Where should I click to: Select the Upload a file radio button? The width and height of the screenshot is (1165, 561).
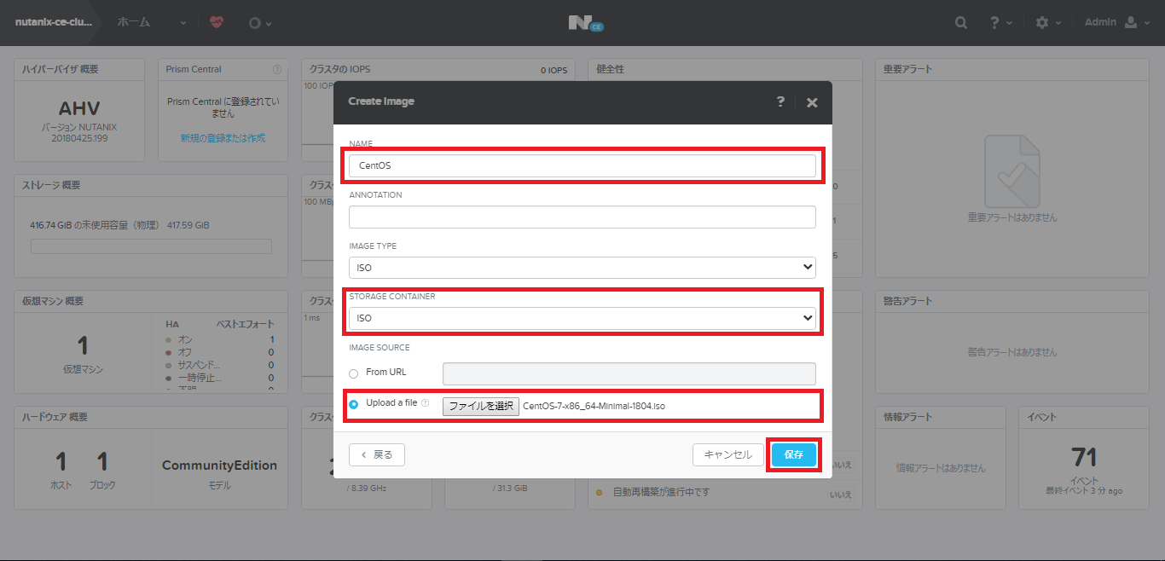coord(354,404)
